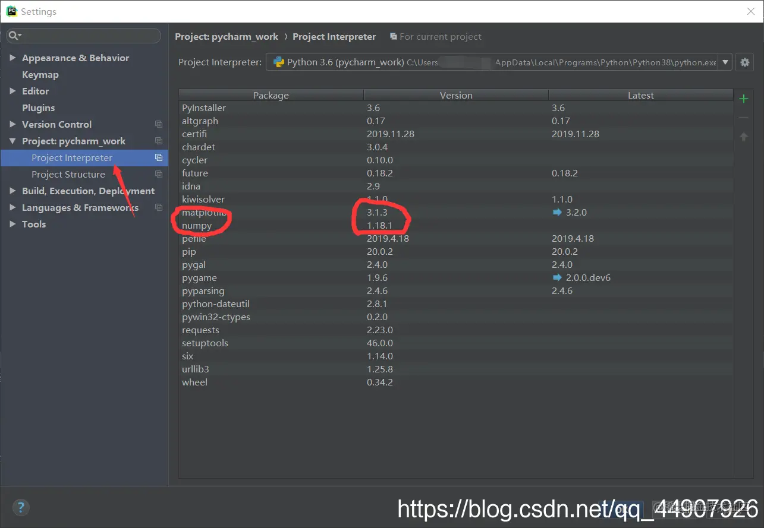This screenshot has width=764, height=528.
Task: Click the minus icon to uninstall a package
Action: point(743,118)
